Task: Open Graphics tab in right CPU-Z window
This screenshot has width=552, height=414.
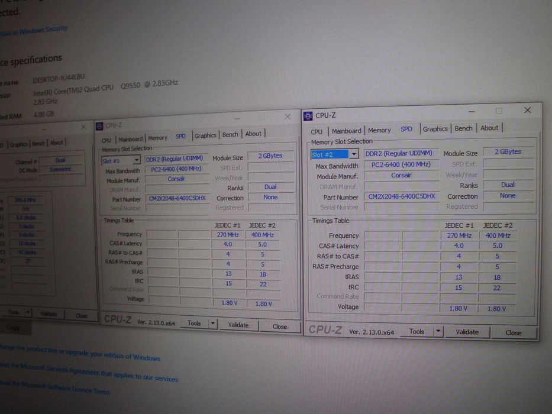Action: point(435,129)
